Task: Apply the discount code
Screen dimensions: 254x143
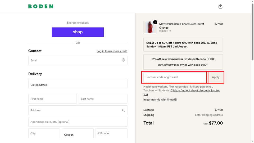Action: coord(216,77)
